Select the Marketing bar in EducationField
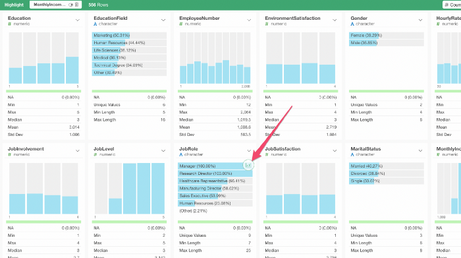Viewport: 461px width, 258px height. [129, 36]
